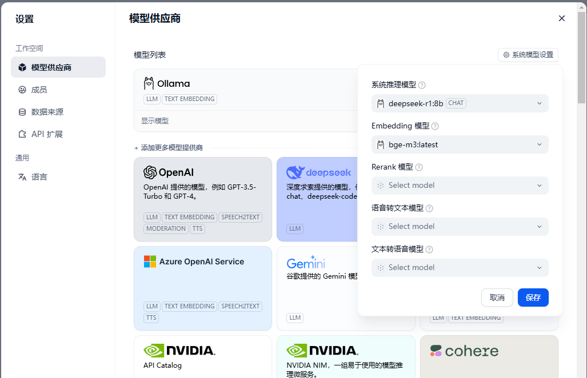Click the puzzle icon beside API 扩展
This screenshot has width=587, height=378.
point(22,134)
